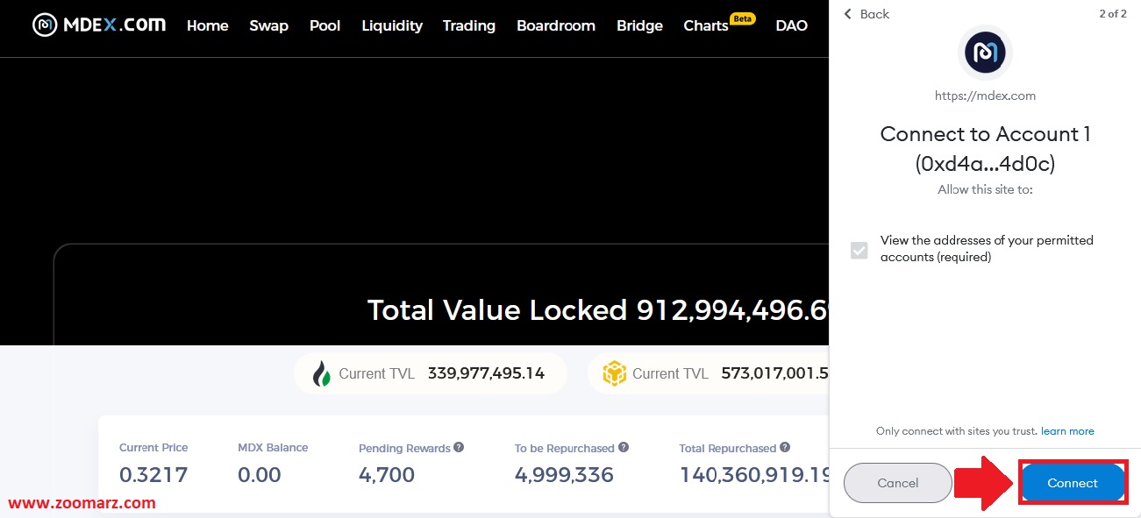The image size is (1141, 518).
Task: Click the Pending Rewards value 4,700
Action: pyautogui.click(x=387, y=475)
